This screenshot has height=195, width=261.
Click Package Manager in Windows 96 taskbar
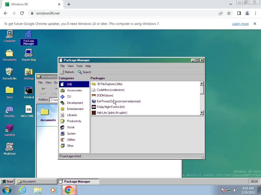79,182
